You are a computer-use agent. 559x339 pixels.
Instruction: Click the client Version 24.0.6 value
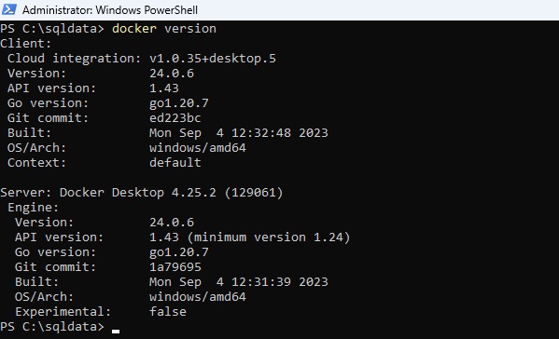pyautogui.click(x=172, y=74)
